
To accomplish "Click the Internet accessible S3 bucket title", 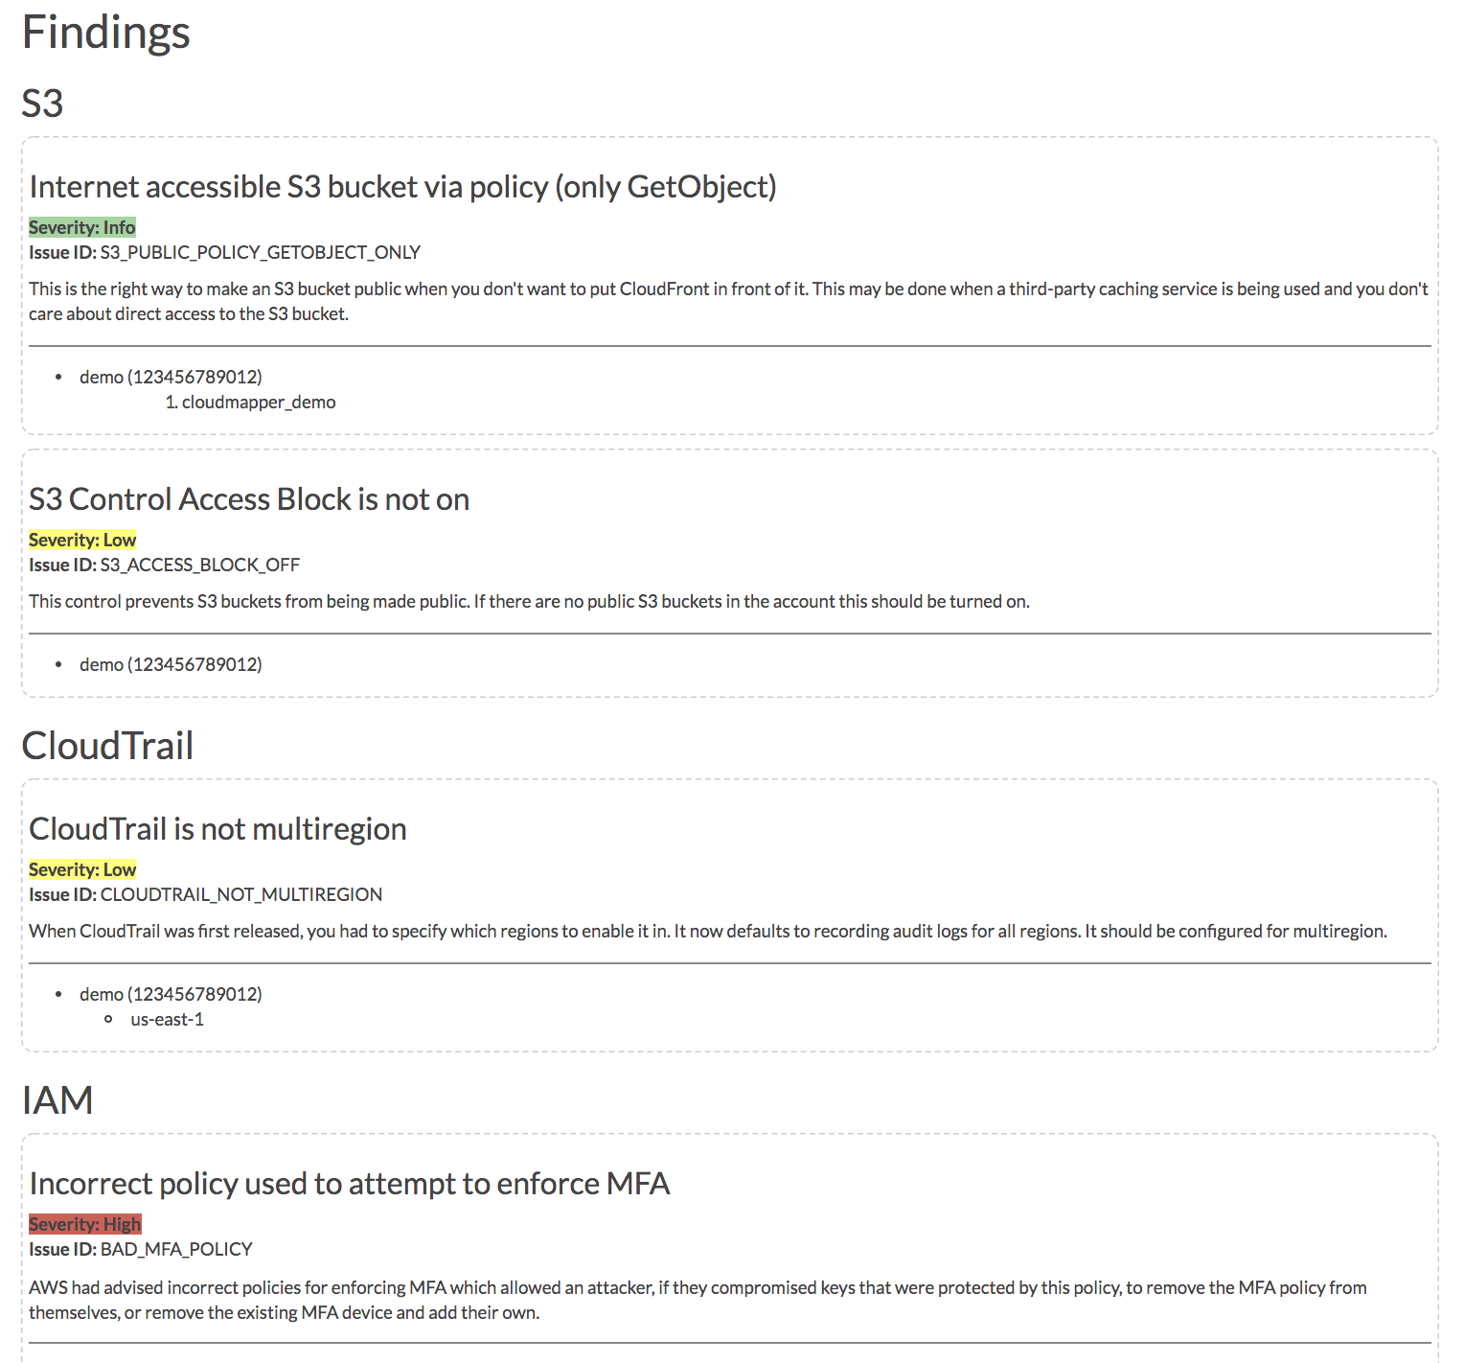I will click(402, 187).
